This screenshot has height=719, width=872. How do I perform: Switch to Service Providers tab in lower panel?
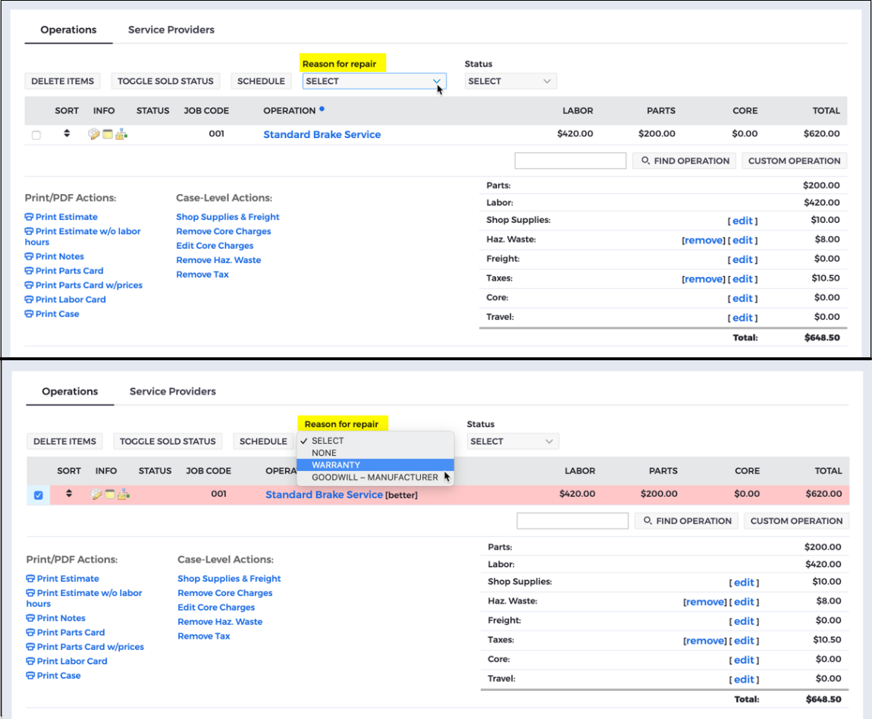coord(172,391)
